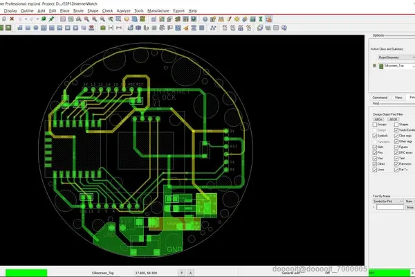Screen dimensions: 415x277
Task: Click the red telephone icon in second toolbar
Action: tap(91, 28)
